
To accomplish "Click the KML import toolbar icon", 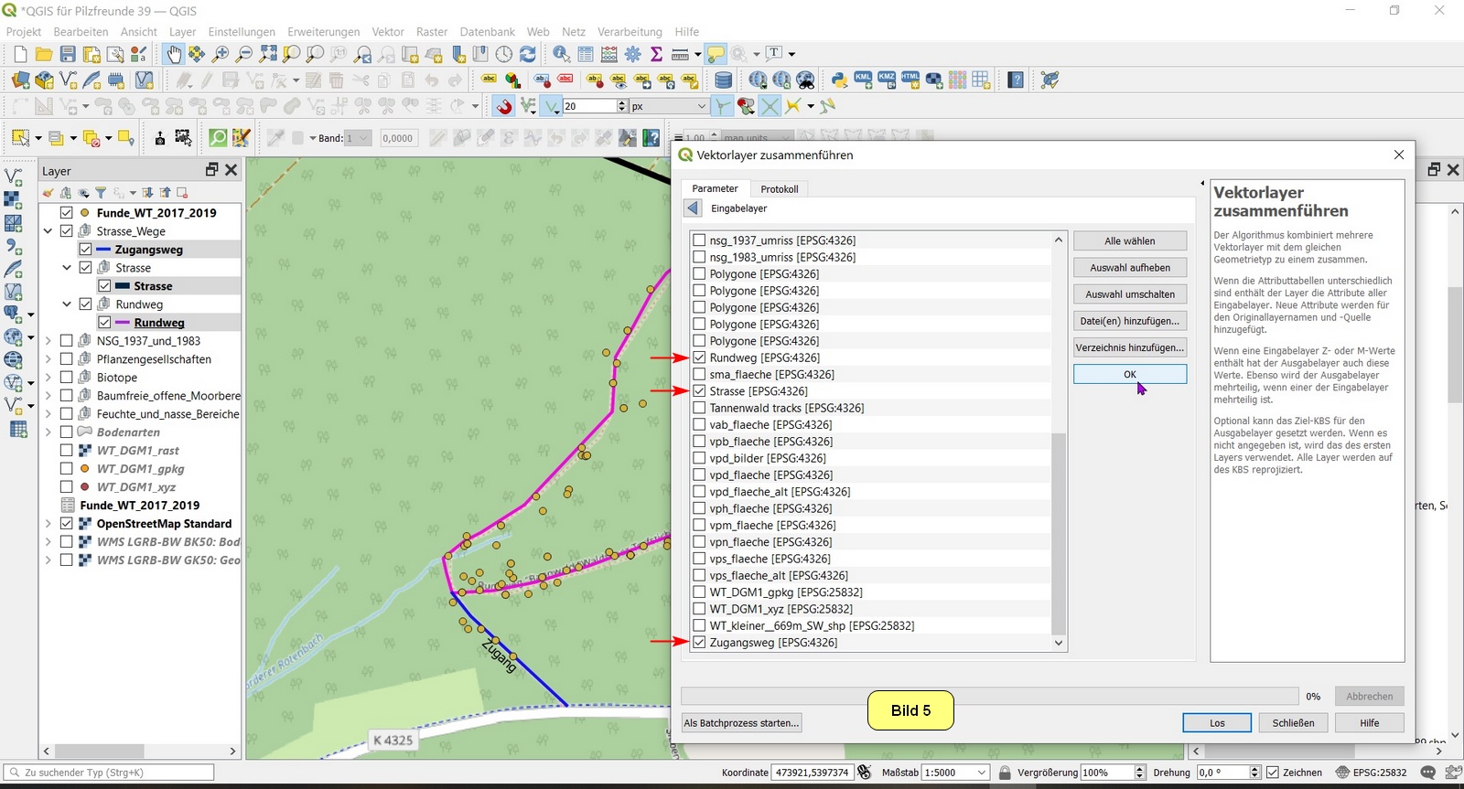I will point(863,80).
